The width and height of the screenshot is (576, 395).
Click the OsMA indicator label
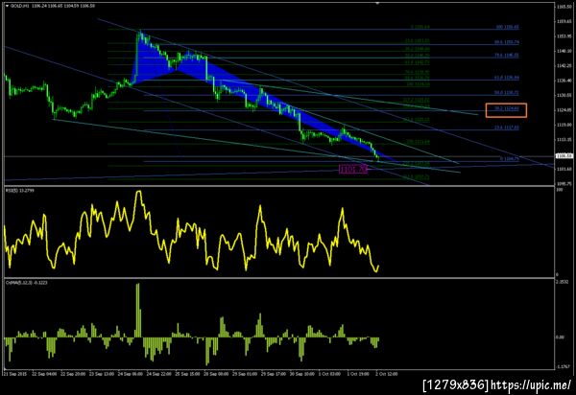click(26, 283)
